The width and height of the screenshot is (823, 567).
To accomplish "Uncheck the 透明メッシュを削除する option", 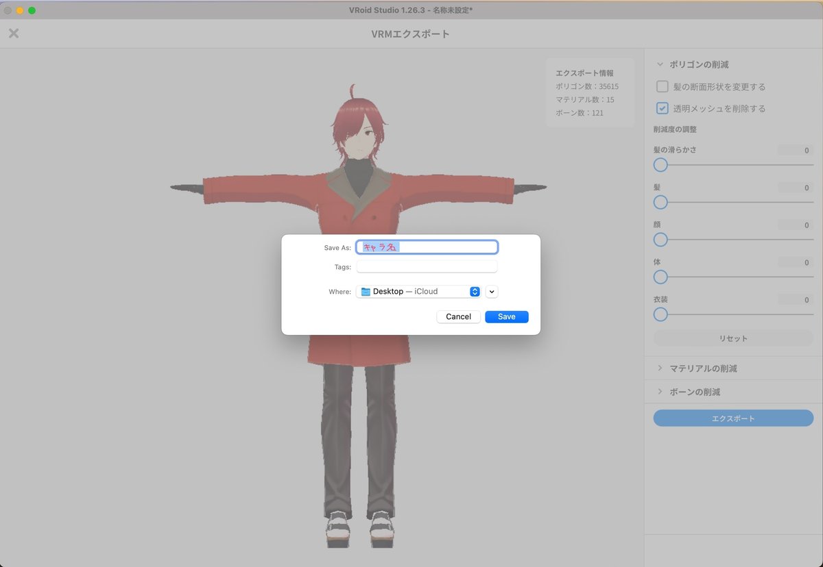I will pos(663,108).
